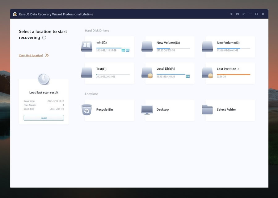Select the Test(F:) drive icon
278x198 pixels.
[87, 73]
